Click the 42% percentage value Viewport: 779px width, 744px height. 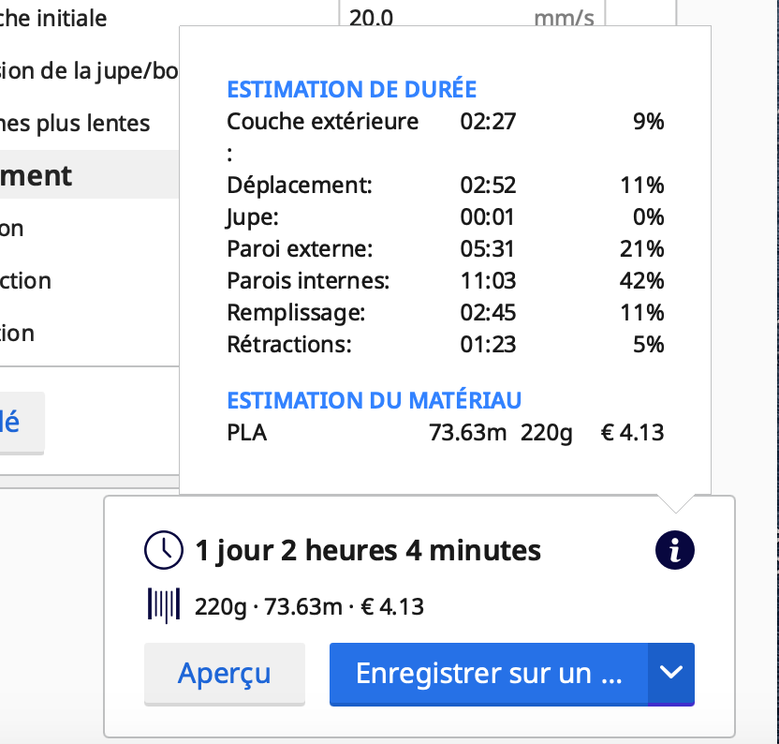click(x=642, y=281)
